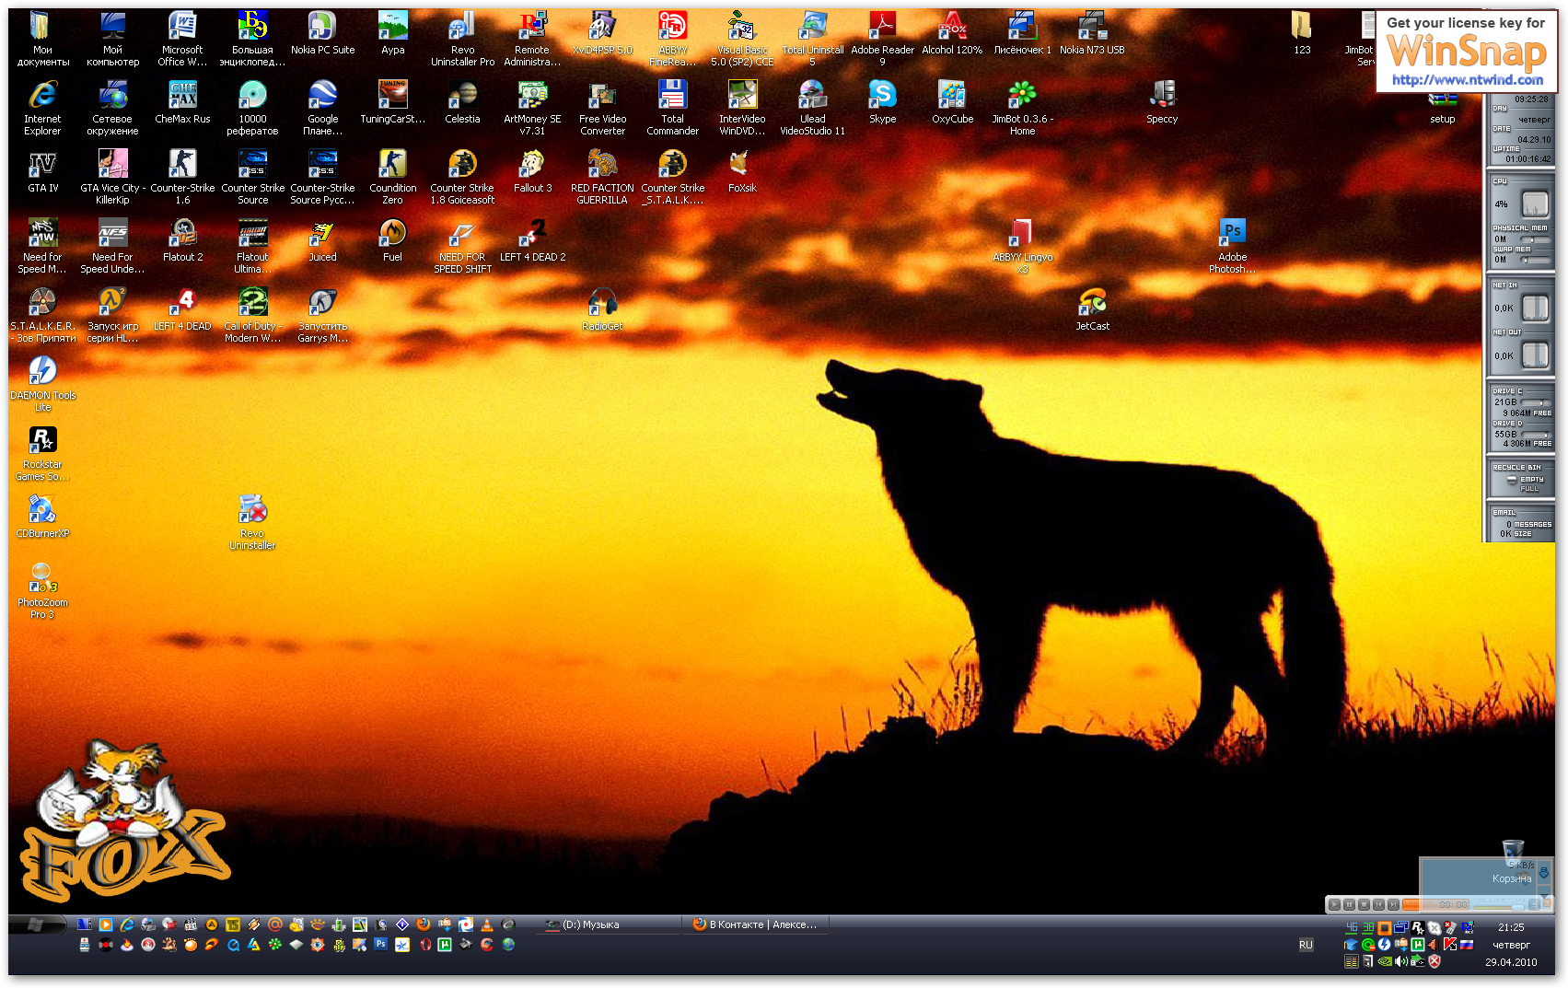Open the Google Earth desktop icon
This screenshot has width=1568, height=988.
point(322,96)
